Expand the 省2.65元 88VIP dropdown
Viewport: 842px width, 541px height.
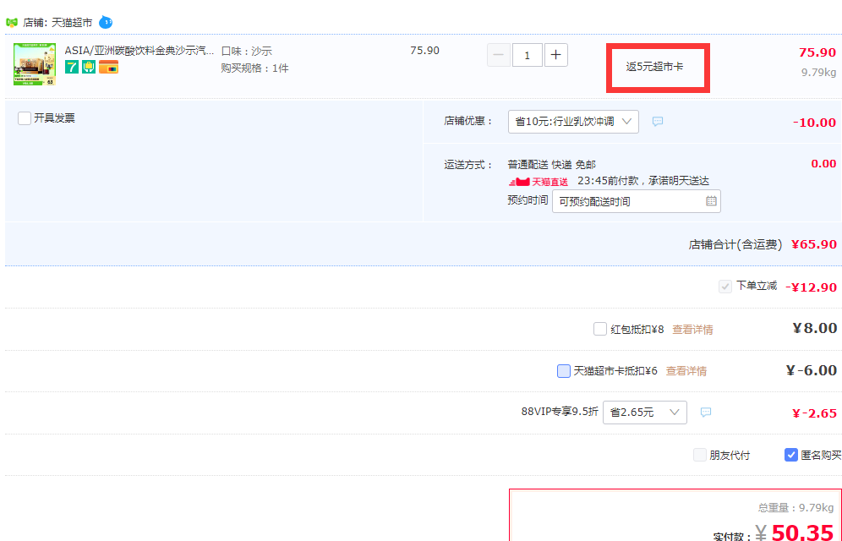644,413
